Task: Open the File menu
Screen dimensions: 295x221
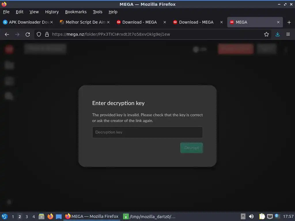Action: (x=6, y=12)
